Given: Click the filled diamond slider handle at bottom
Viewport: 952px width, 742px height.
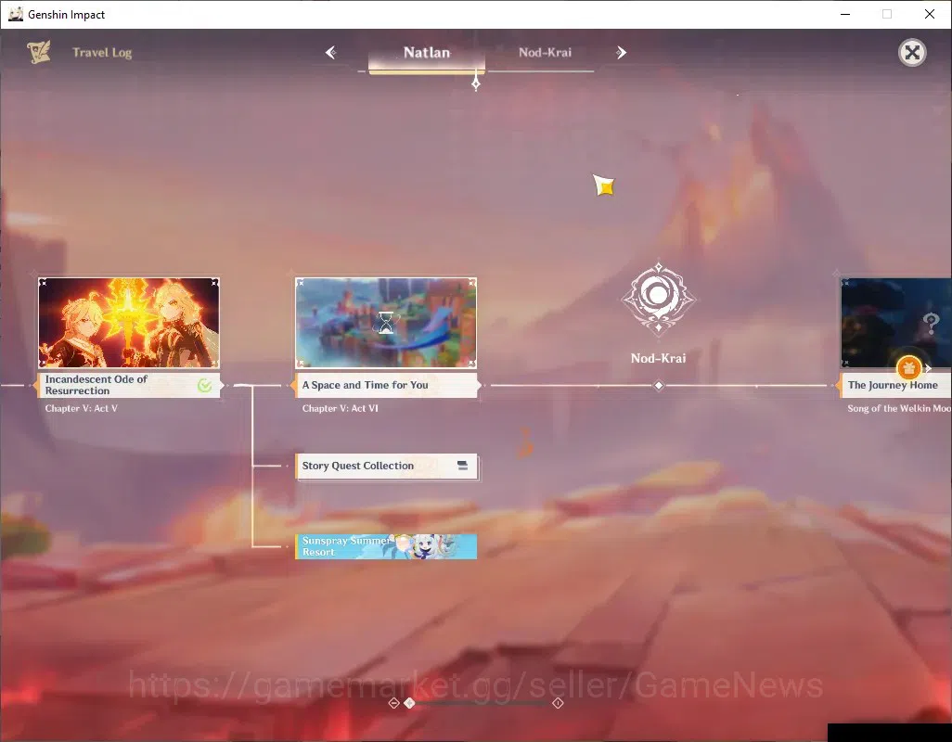Looking at the screenshot, I should pyautogui.click(x=410, y=702).
